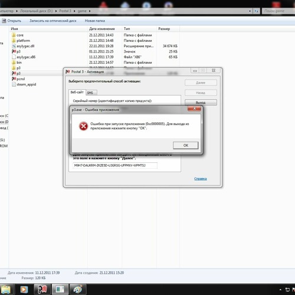The height and width of the screenshot is (295, 295).
Task: Switch to the Веб-сайт tab
Action: pyautogui.click(x=77, y=92)
